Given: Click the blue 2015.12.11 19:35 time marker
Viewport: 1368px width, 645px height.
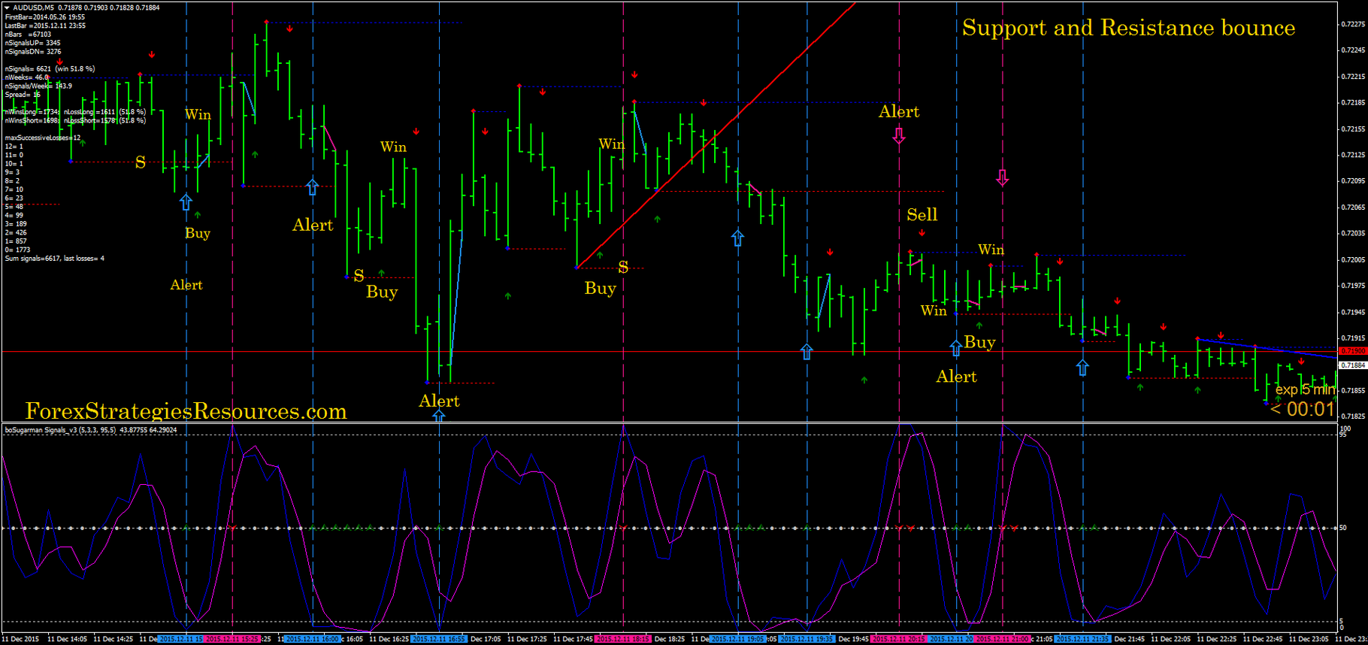Looking at the screenshot, I should coord(807,639).
